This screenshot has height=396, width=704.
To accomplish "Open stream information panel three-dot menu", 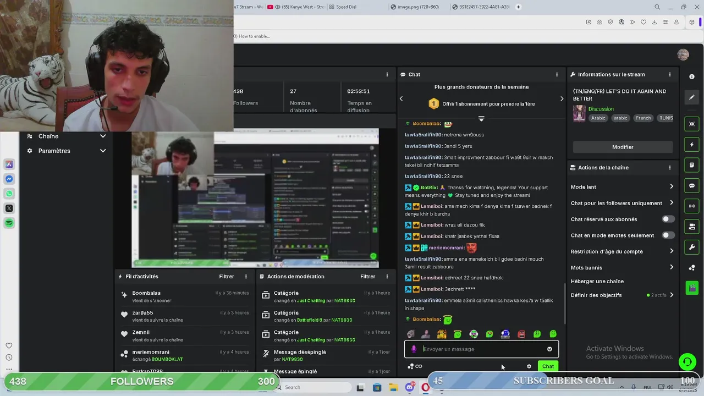I will 669,74.
